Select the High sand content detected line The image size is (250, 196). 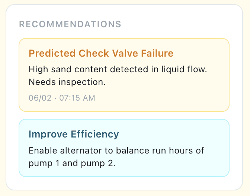pos(118,70)
